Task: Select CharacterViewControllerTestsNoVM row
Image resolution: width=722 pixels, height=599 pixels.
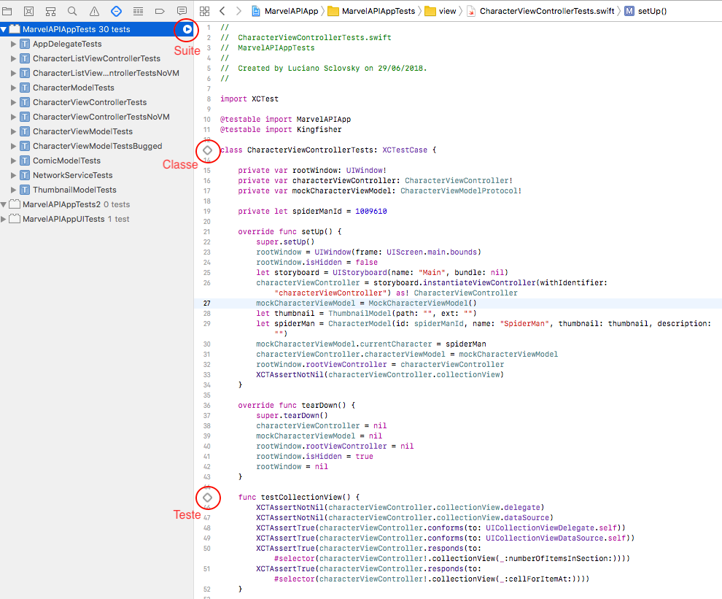Action: click(97, 117)
